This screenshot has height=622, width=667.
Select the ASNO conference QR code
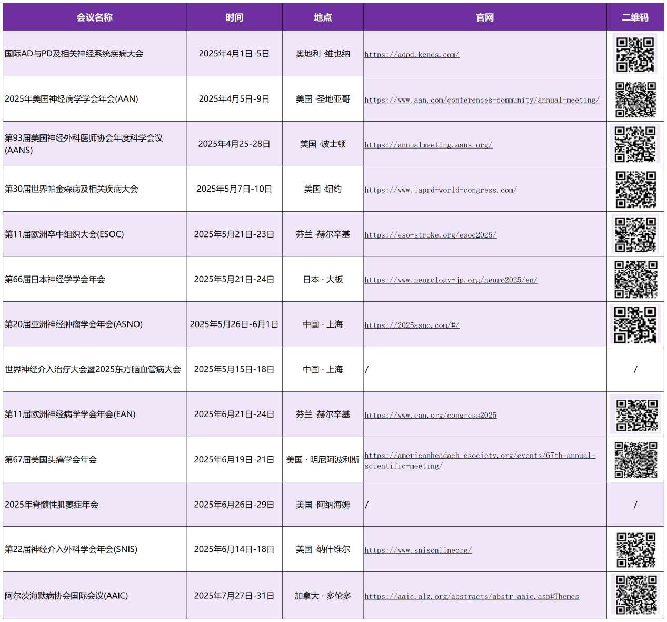coord(635,324)
